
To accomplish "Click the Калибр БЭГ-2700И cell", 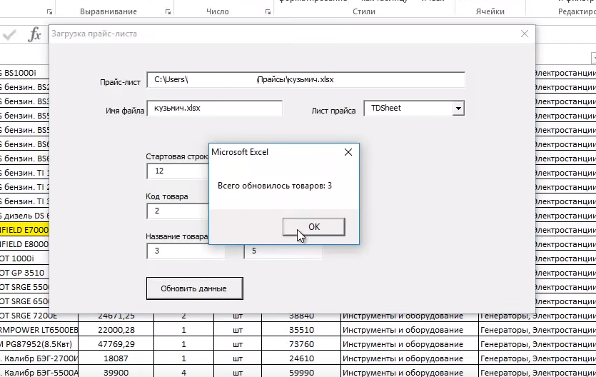I will pyautogui.click(x=39, y=358).
